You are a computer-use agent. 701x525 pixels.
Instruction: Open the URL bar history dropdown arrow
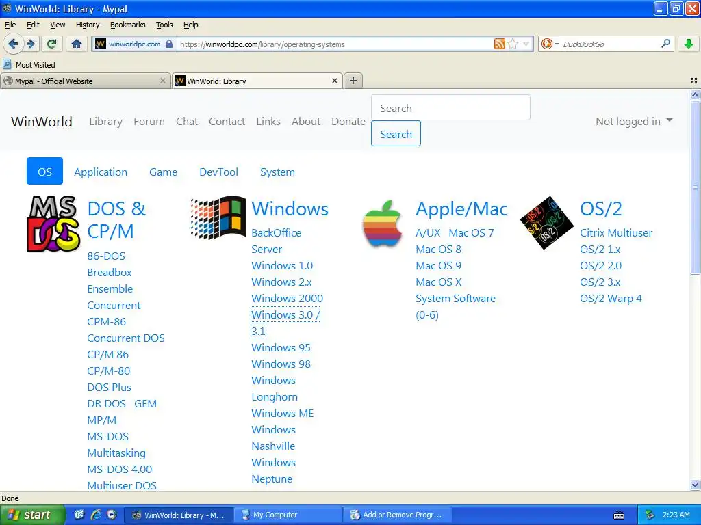coord(526,44)
